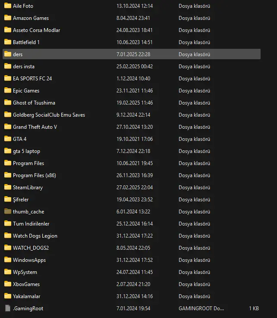
Task: Click the Ghost of Tsushima folder icon
Action: 8,103
